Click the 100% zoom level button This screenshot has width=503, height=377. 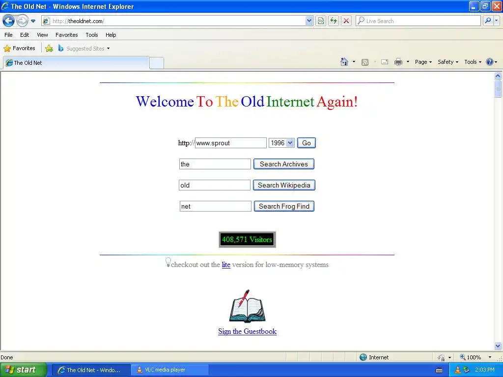pos(470,357)
